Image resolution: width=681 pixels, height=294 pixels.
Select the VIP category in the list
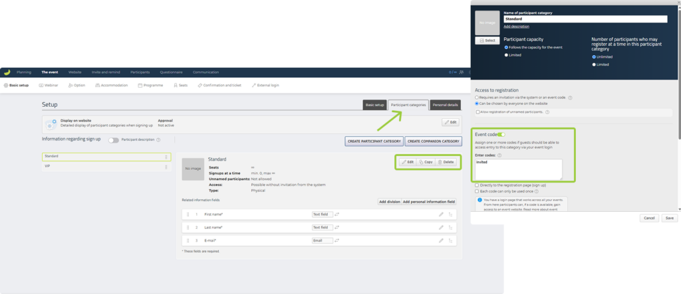106,167
